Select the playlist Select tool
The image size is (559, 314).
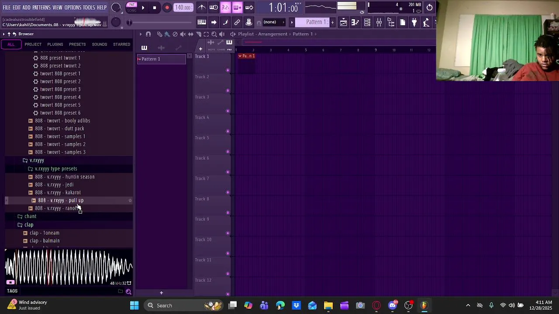point(206,34)
